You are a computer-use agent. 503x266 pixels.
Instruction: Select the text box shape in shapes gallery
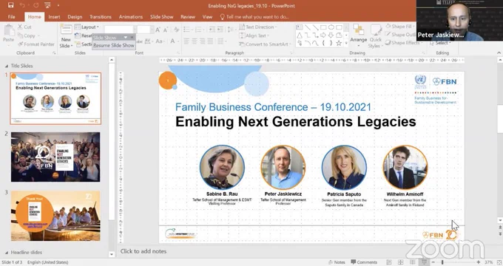[x=300, y=27]
